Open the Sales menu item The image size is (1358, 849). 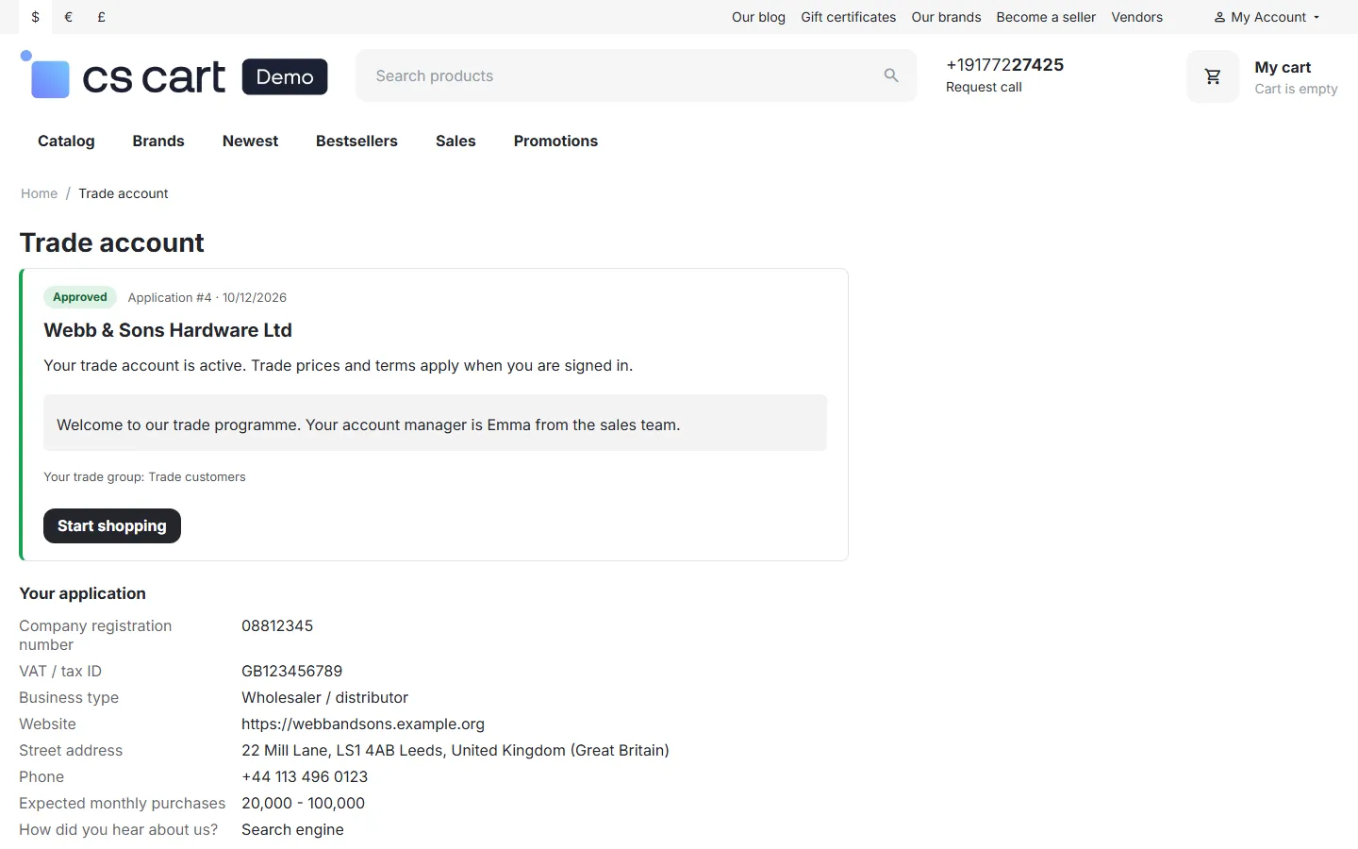tap(455, 141)
